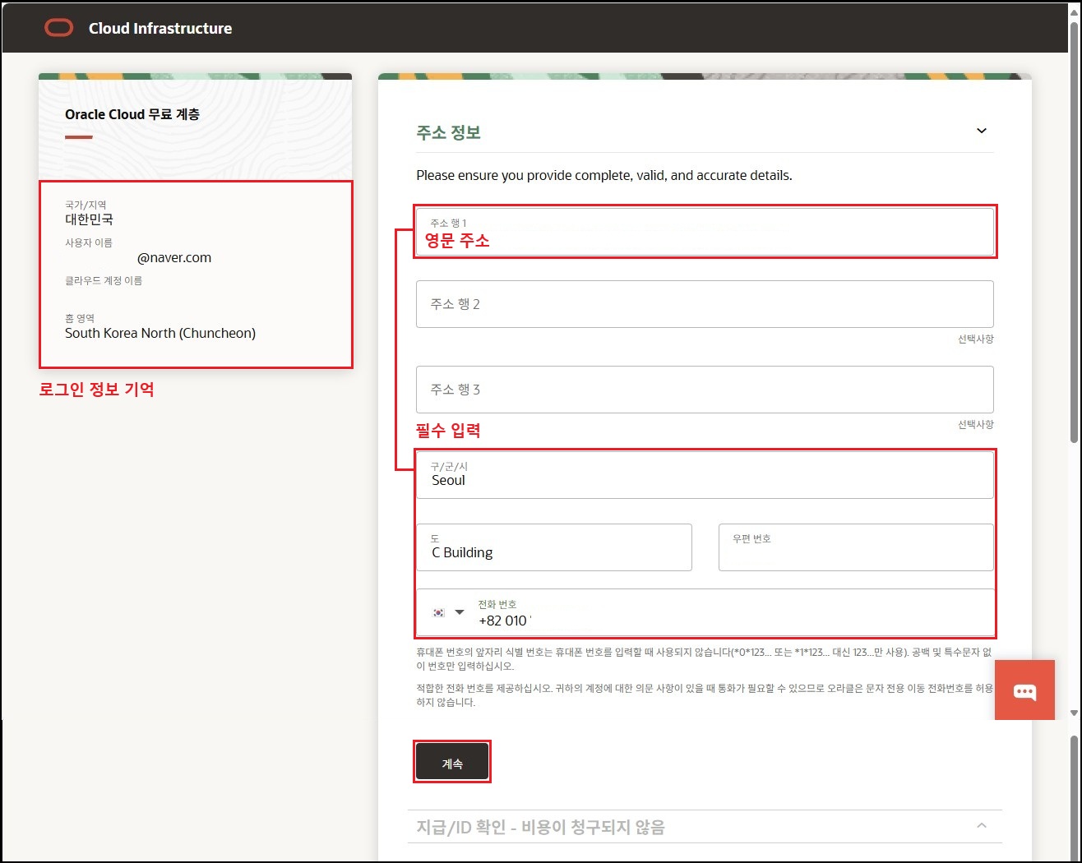Focus the 우편 번호 postal code field
This screenshot has width=1082, height=863.
coord(856,547)
